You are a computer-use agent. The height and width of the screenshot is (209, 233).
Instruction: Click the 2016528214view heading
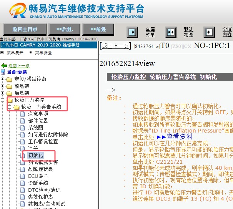[127, 63]
